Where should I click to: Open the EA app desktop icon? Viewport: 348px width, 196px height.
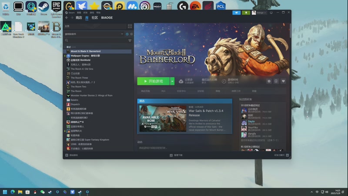click(195, 6)
